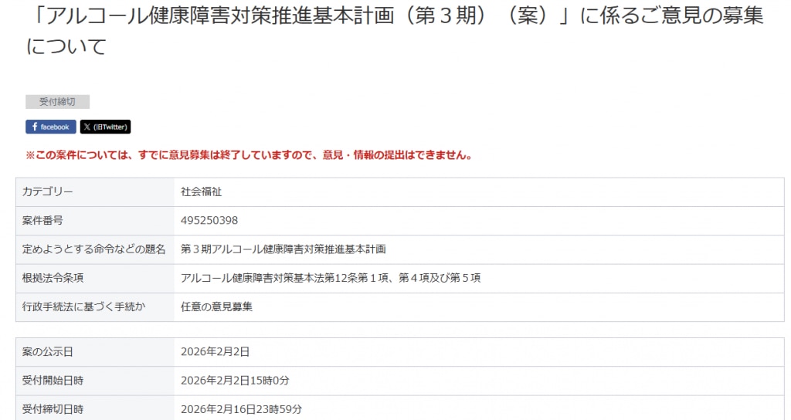Click the publication date 2026年2月2日
This screenshot has height=420, width=791.
pos(215,351)
